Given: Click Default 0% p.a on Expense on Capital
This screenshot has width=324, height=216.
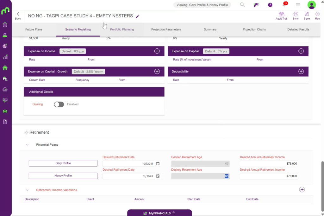Looking at the screenshot, I should [216, 51].
